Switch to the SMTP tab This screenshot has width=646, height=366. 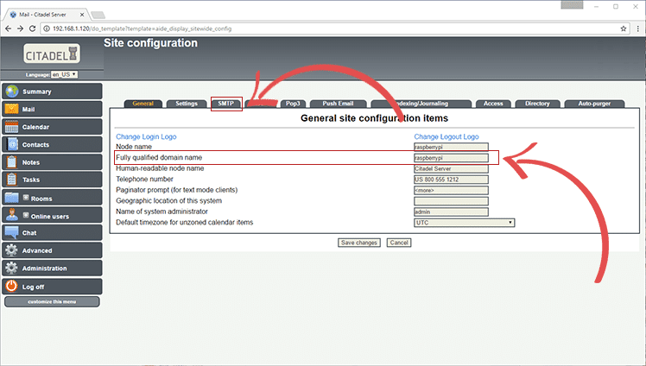226,104
